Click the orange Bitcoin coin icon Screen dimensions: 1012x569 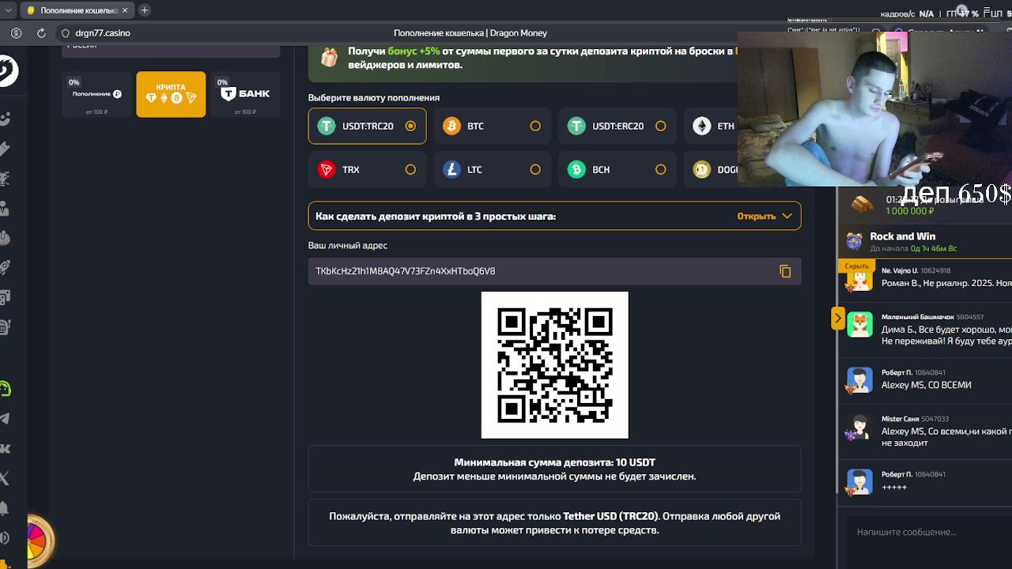click(451, 126)
